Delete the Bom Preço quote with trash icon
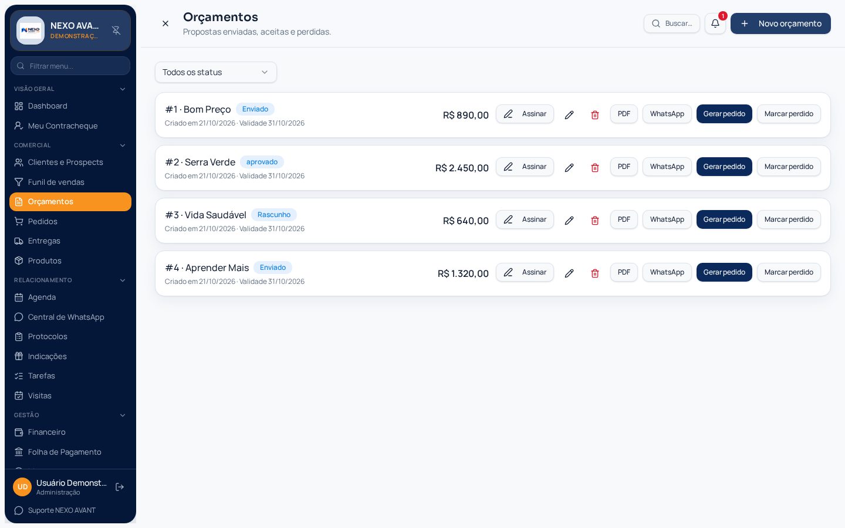This screenshot has height=528, width=845. click(595, 115)
